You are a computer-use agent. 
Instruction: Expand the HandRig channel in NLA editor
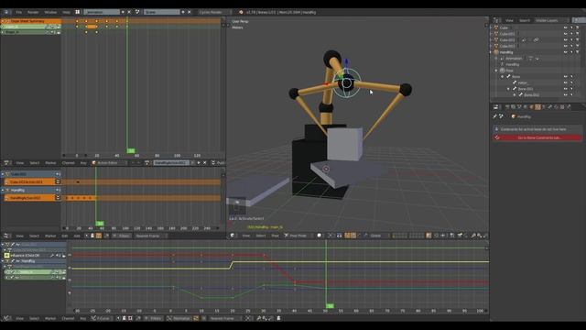coord(3,190)
